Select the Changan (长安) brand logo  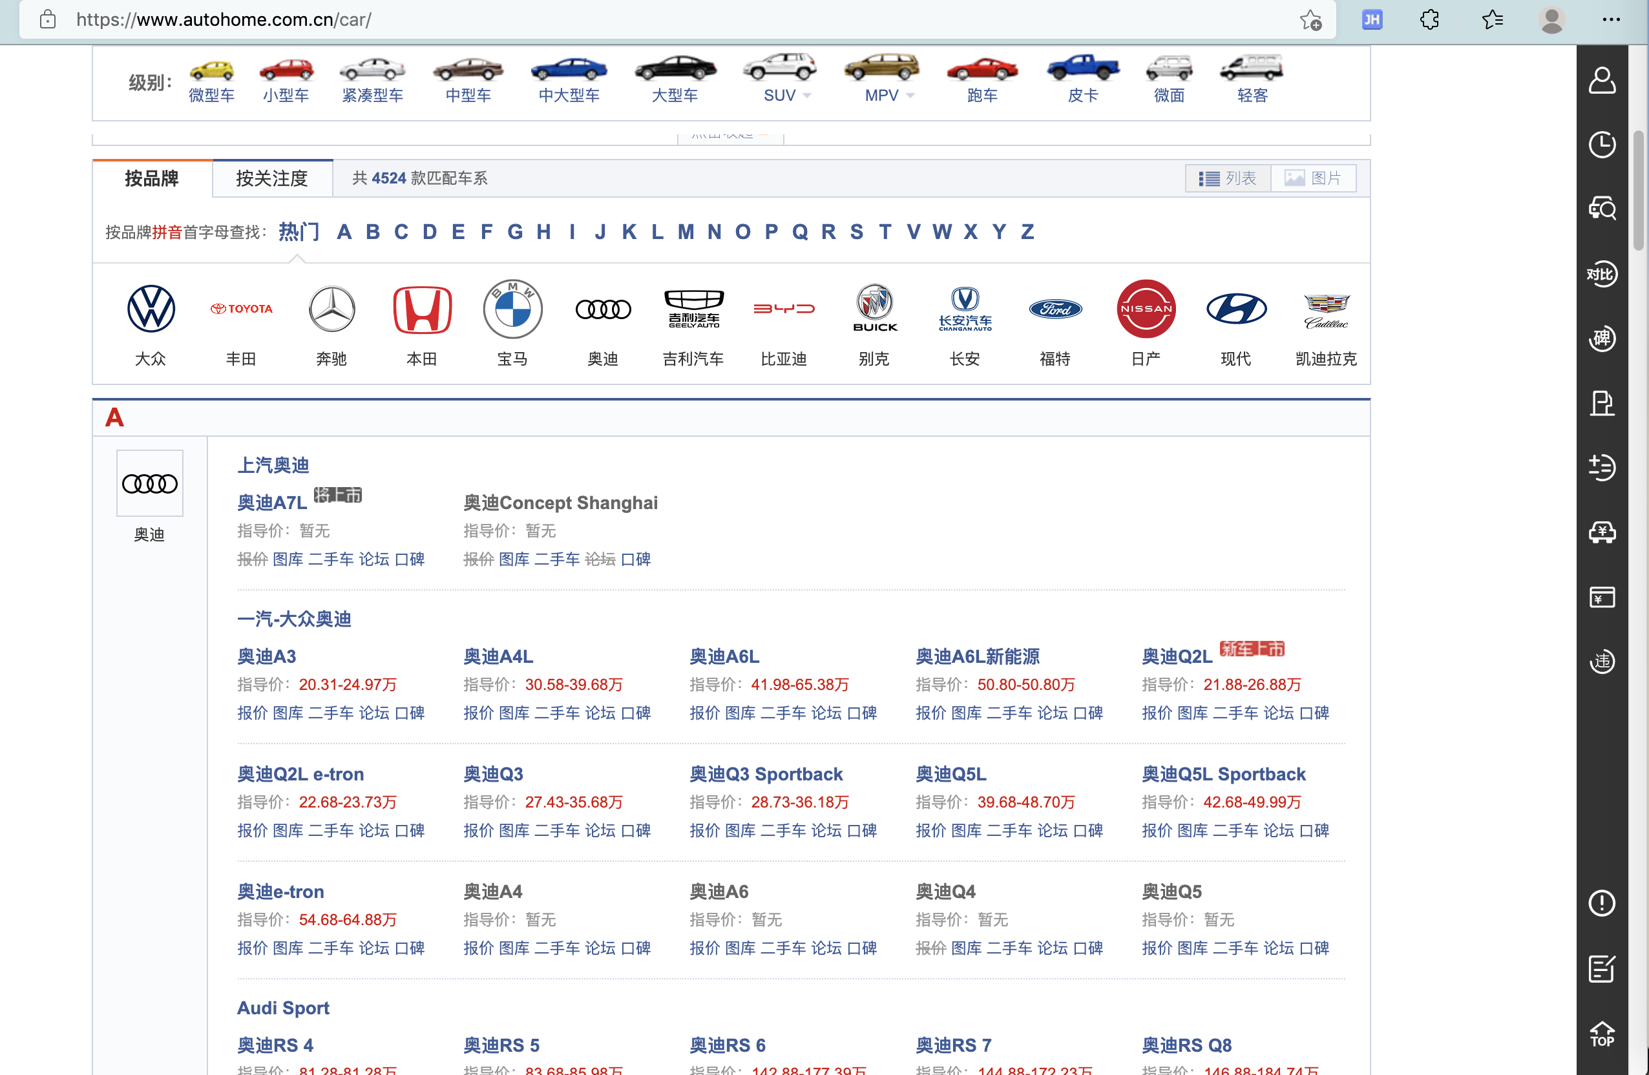965,308
